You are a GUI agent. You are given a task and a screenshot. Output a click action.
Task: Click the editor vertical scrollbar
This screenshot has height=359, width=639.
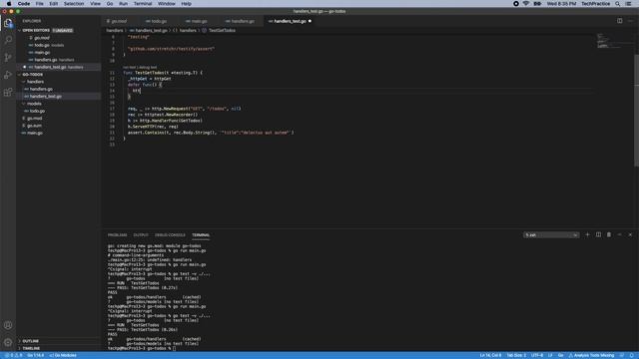(x=636, y=110)
